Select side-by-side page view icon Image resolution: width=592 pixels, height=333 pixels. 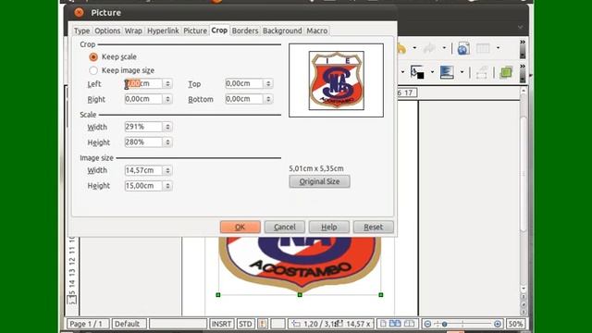[x=395, y=324]
